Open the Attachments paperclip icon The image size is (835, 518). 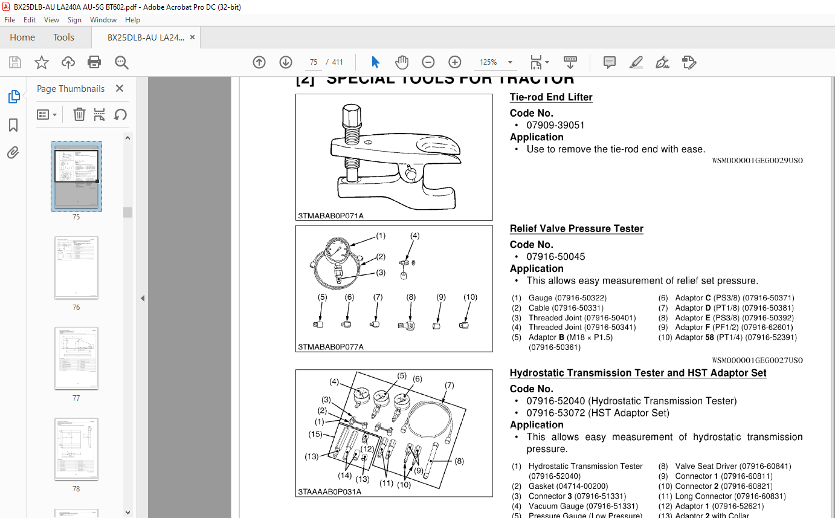(x=13, y=152)
